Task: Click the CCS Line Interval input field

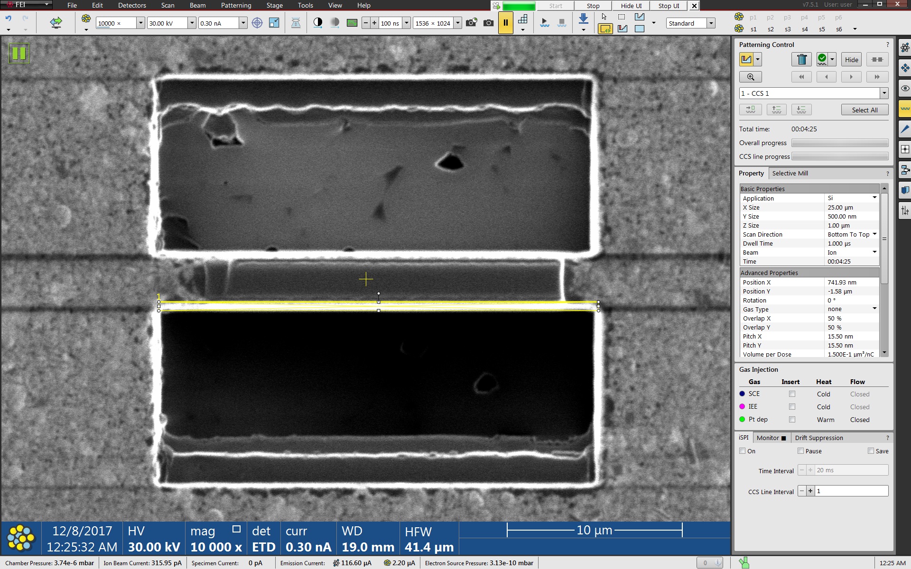Action: click(x=851, y=491)
